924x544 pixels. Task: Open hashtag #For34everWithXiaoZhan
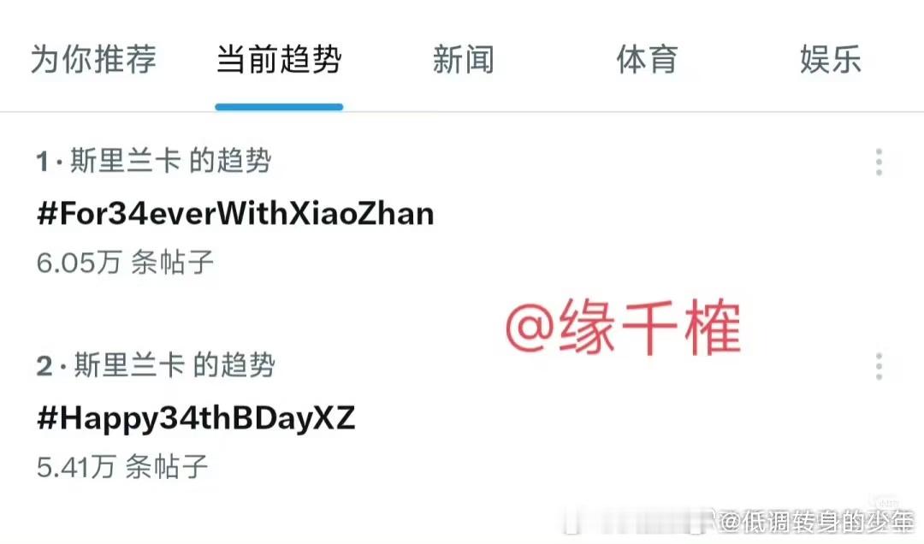(235, 213)
